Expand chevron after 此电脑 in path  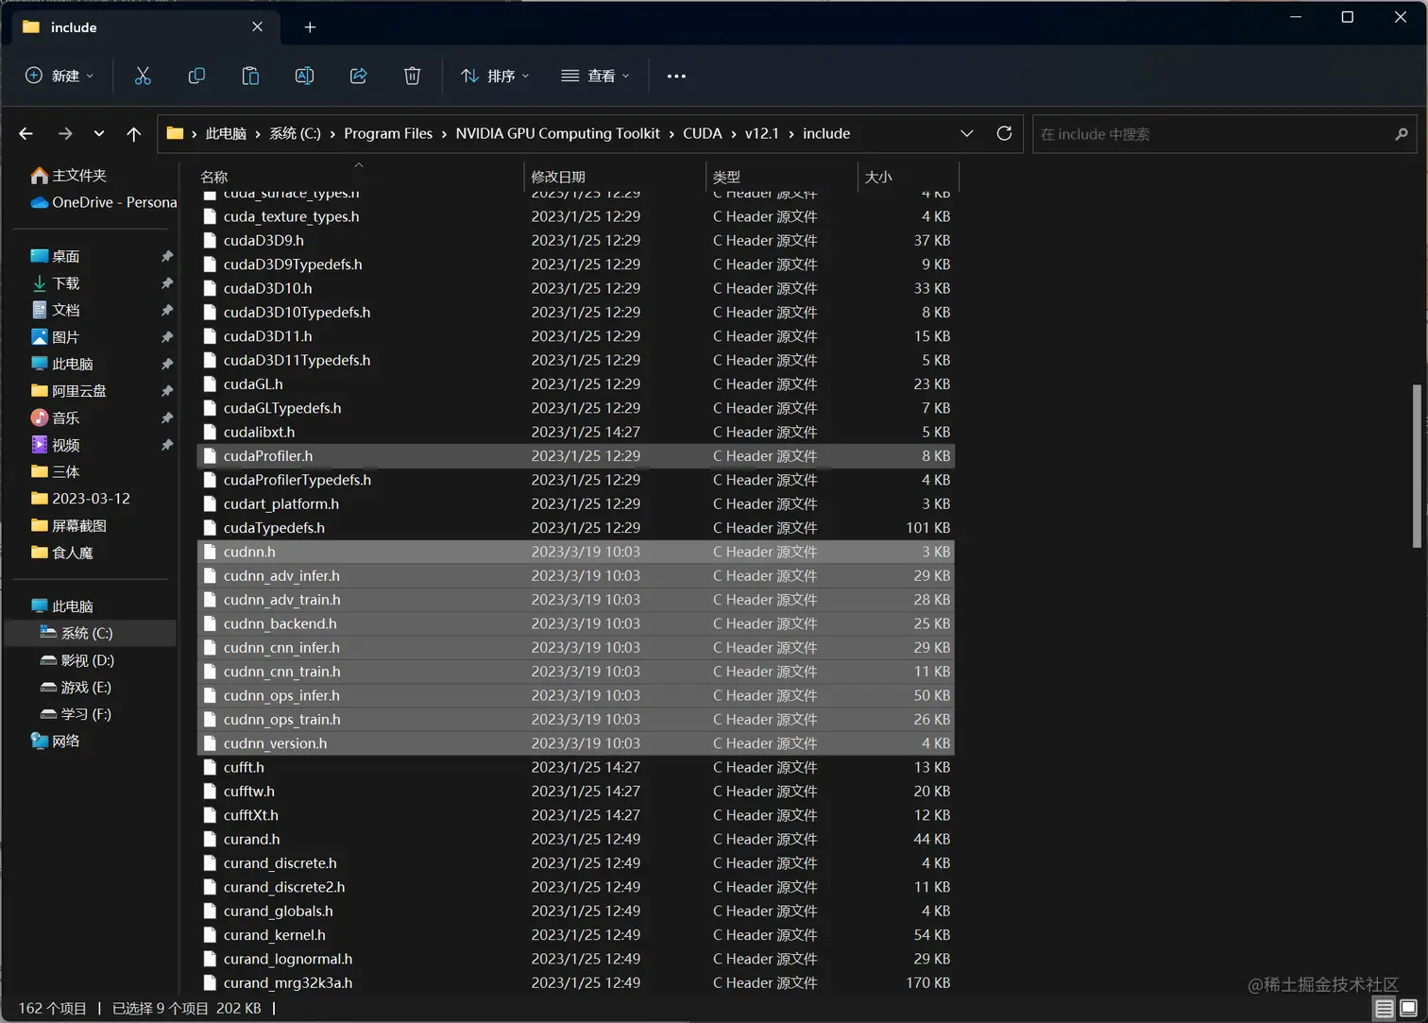258,134
